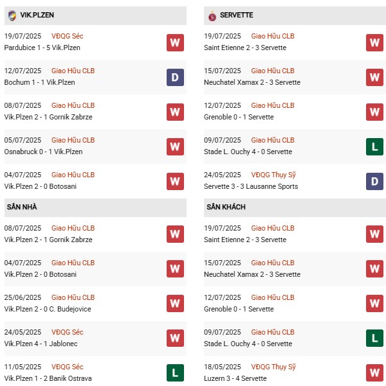Viewport: 386px width, 386px height.
Task: Open the VĐQG Séc link dated 19/07/2025
Action: tap(67, 36)
